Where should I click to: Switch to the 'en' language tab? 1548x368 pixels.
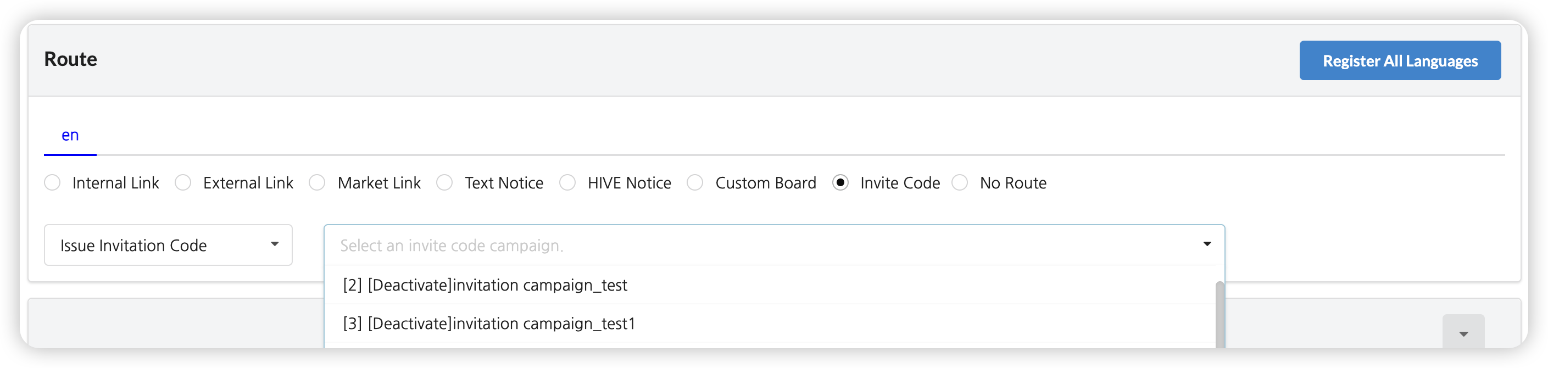click(x=70, y=135)
